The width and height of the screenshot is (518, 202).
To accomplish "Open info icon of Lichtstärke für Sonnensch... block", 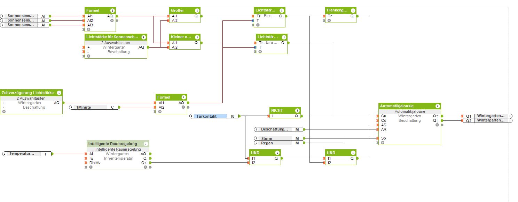I will [143, 37].
